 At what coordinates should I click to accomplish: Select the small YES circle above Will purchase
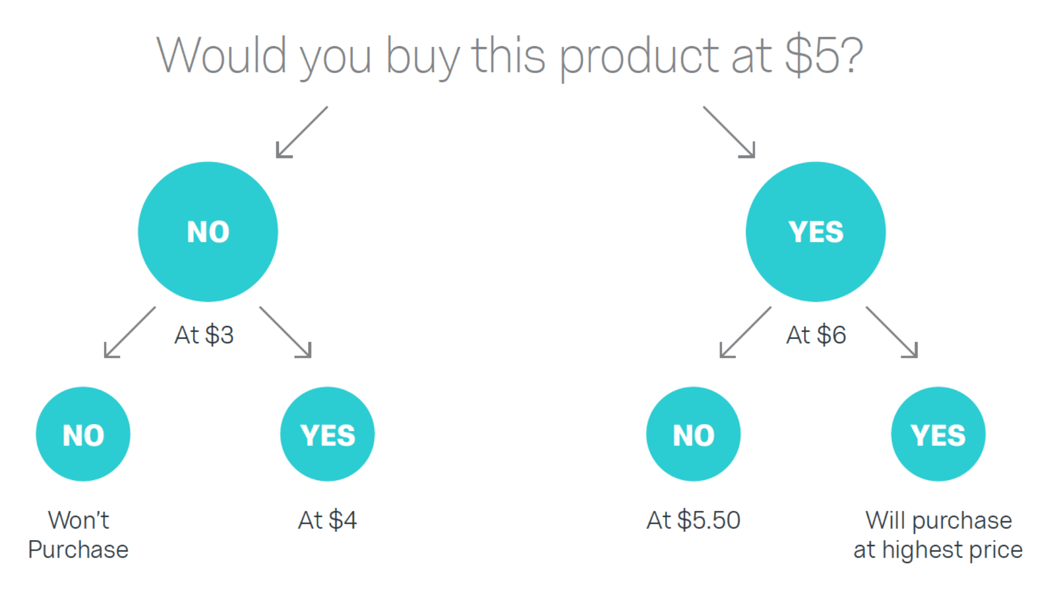[x=938, y=434]
